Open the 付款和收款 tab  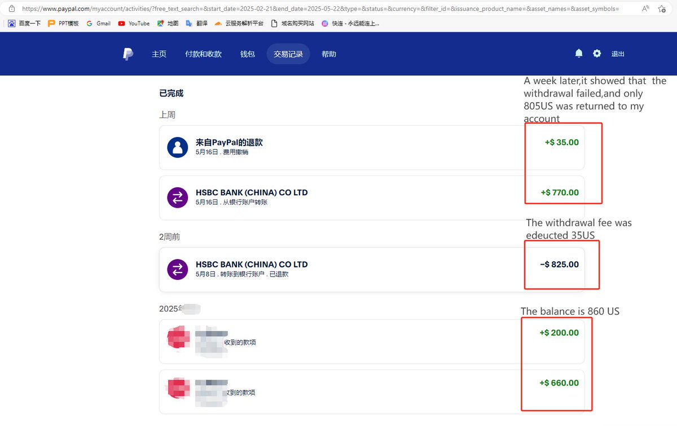click(203, 54)
